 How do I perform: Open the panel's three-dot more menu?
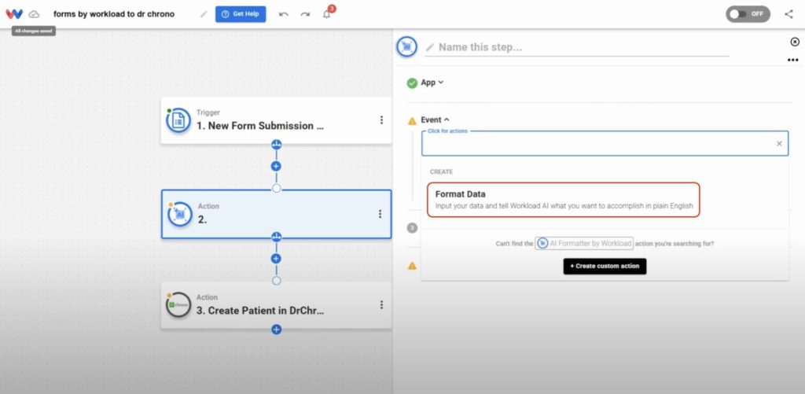792,60
